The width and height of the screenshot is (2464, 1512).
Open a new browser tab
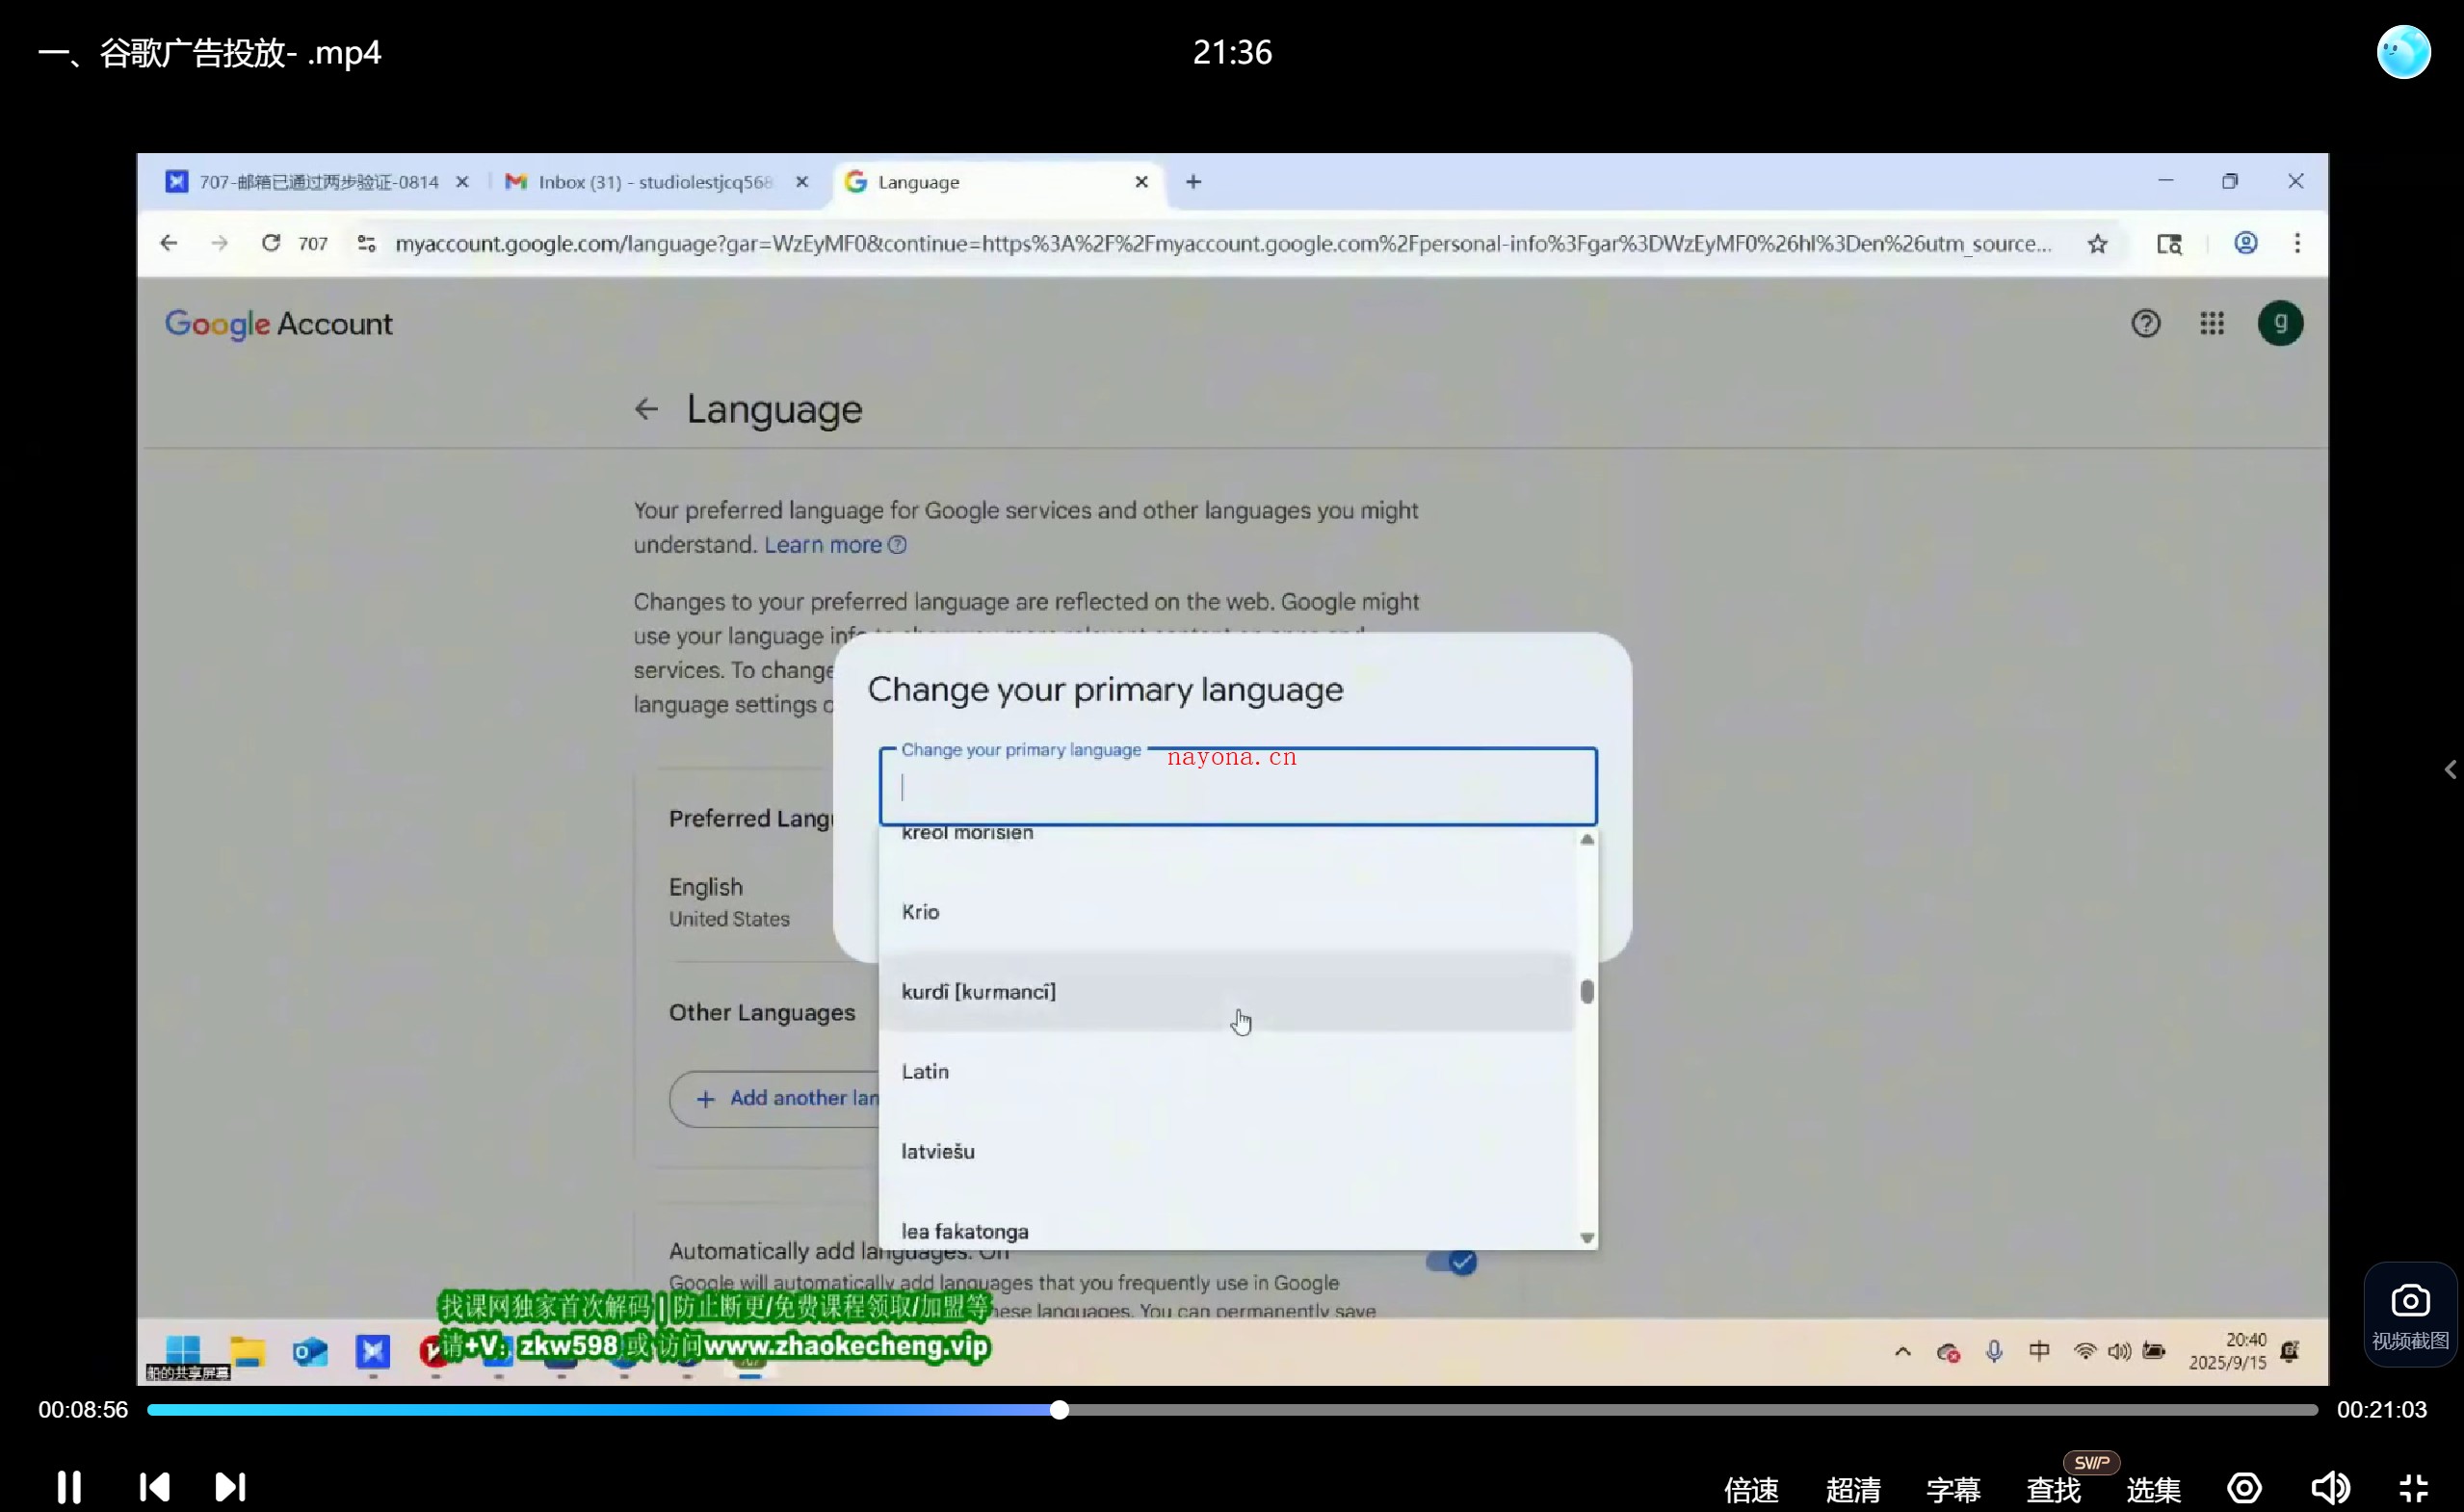point(1193,182)
